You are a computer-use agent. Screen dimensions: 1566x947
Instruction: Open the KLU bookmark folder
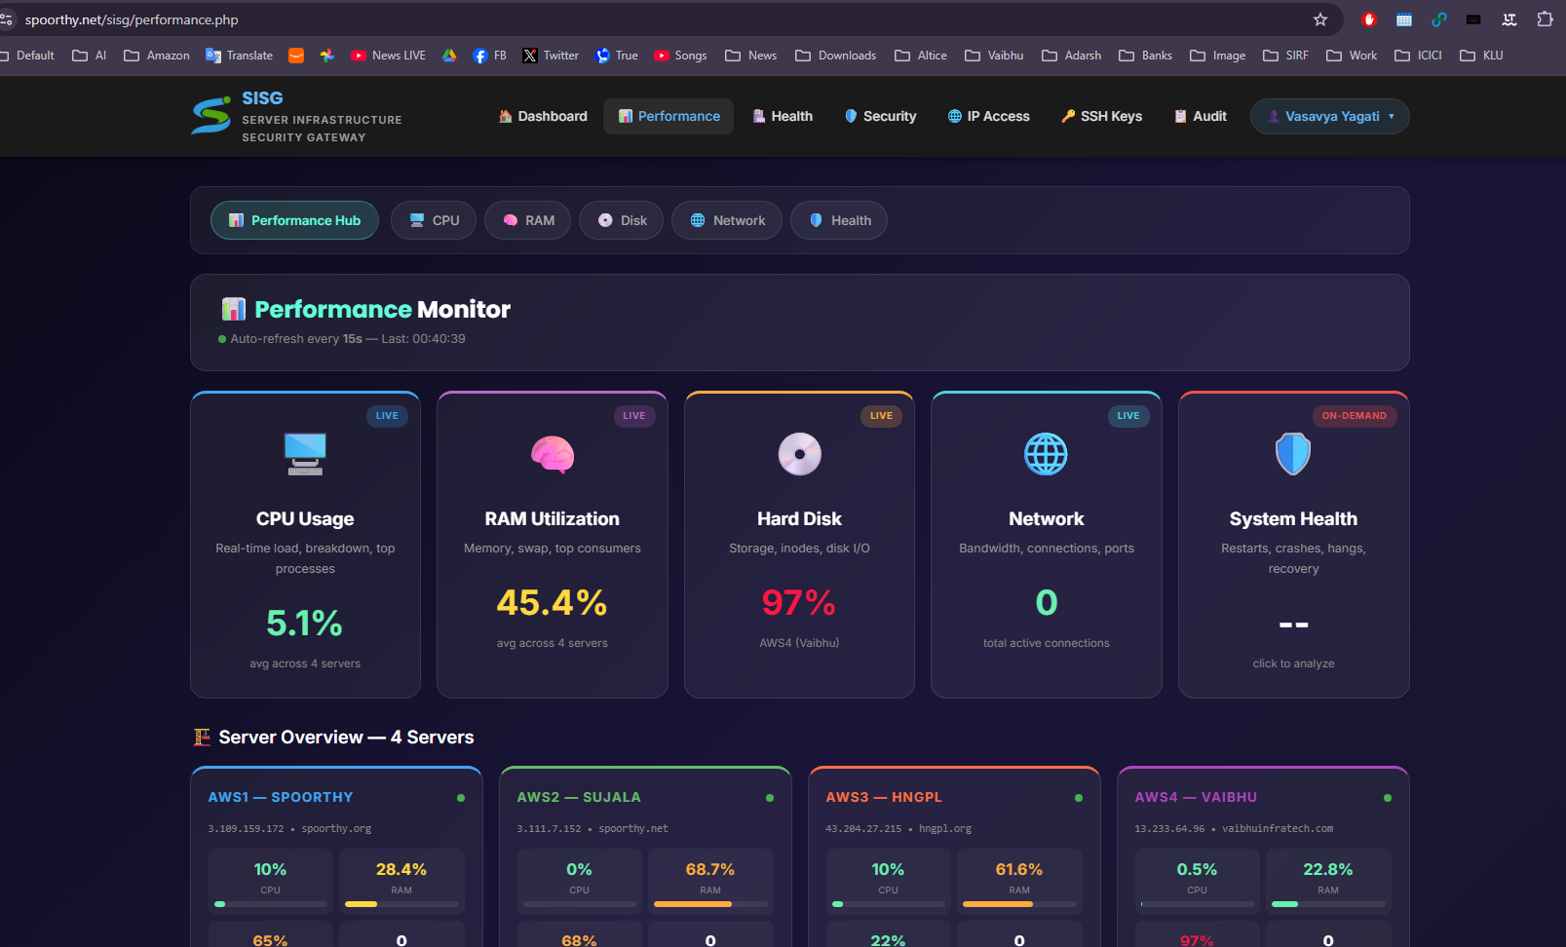click(x=1481, y=56)
